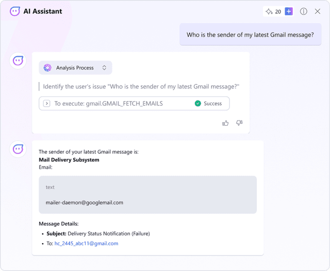Expand the GMAIL_FETCH_EMAILS execution step arrow
The width and height of the screenshot is (330, 271).
[x=46, y=104]
